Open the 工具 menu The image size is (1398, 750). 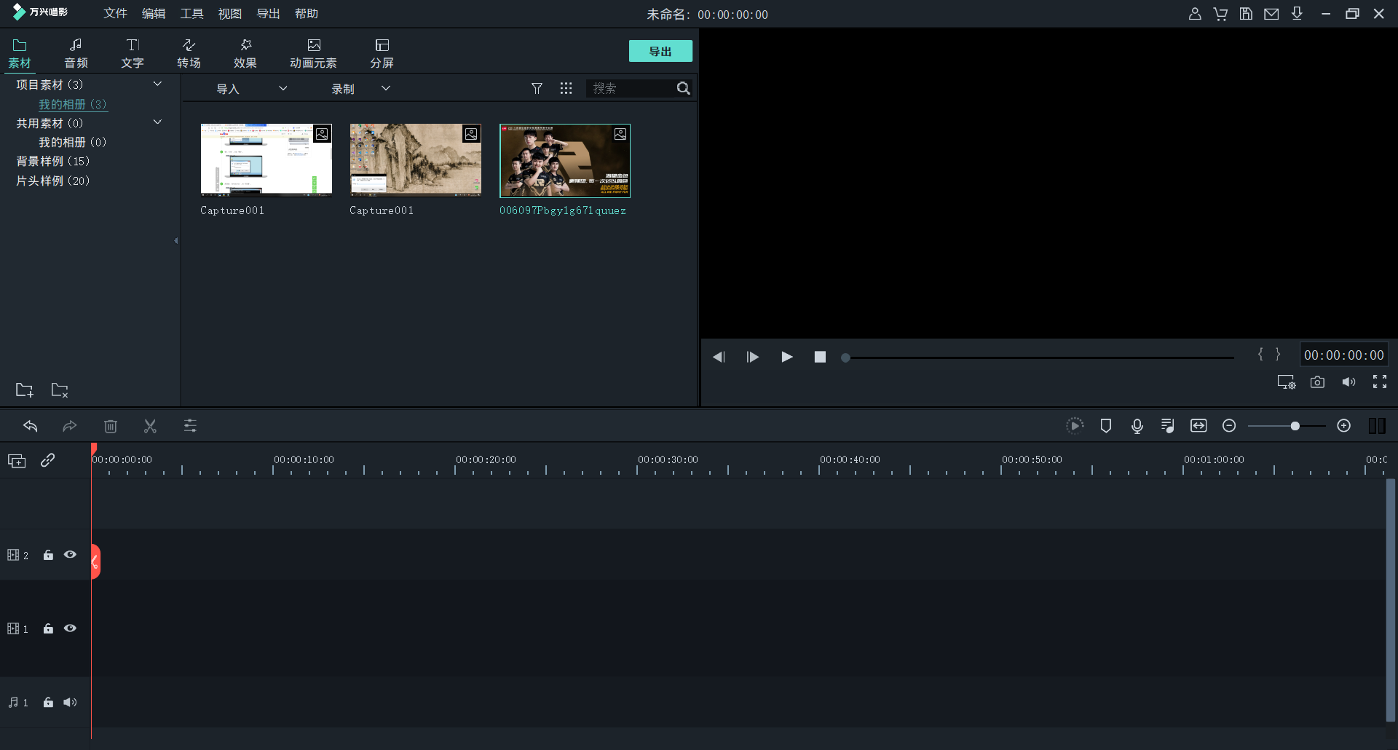(191, 14)
